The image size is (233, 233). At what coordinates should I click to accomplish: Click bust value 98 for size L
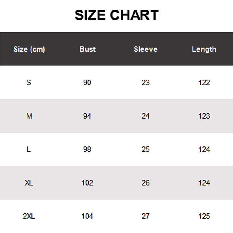pyautogui.click(x=87, y=149)
